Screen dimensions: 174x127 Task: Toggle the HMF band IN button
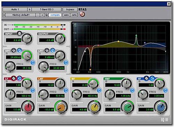(132, 90)
